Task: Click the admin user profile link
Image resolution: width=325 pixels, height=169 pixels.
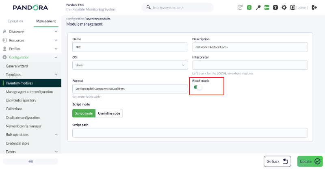Action: point(299,7)
